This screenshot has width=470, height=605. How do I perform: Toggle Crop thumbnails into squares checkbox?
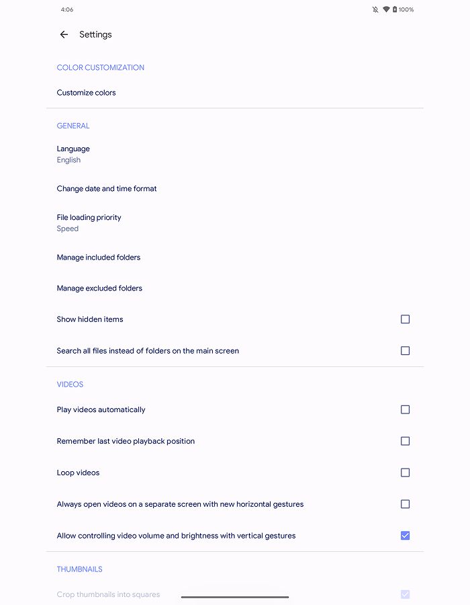[x=405, y=594]
